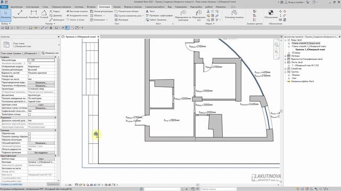Click the Без подрезки button
Image resolution: width=341 pixels, height=191 pixels.
[41, 152]
